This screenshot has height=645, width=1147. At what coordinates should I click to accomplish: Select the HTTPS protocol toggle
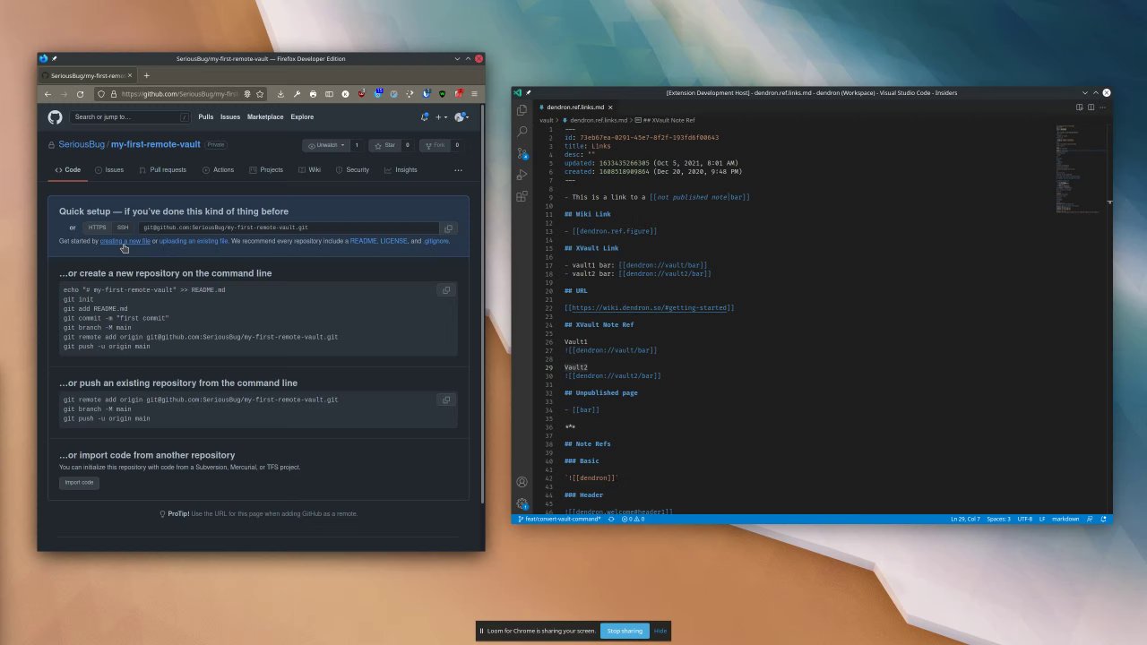97,228
